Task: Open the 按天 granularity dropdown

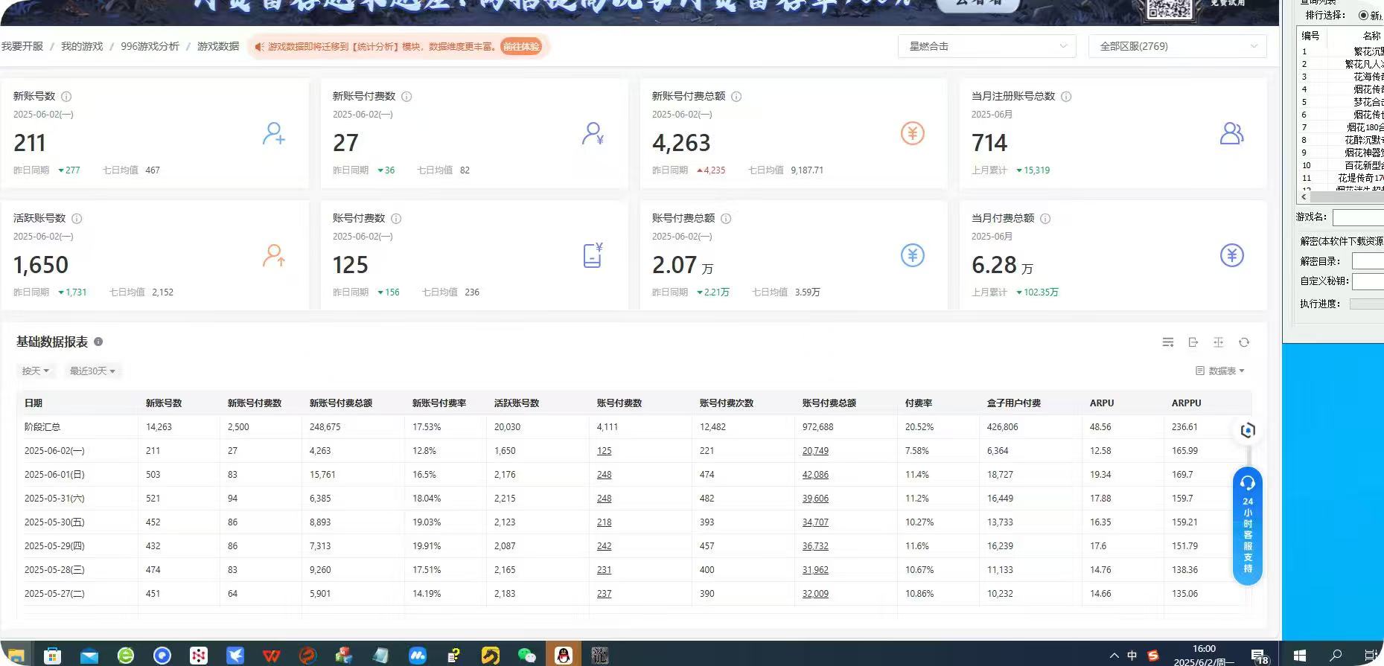Action: coord(35,371)
